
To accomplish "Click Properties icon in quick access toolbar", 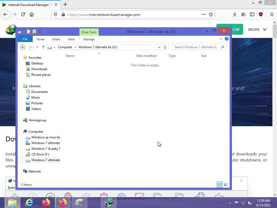I will click(29, 32).
